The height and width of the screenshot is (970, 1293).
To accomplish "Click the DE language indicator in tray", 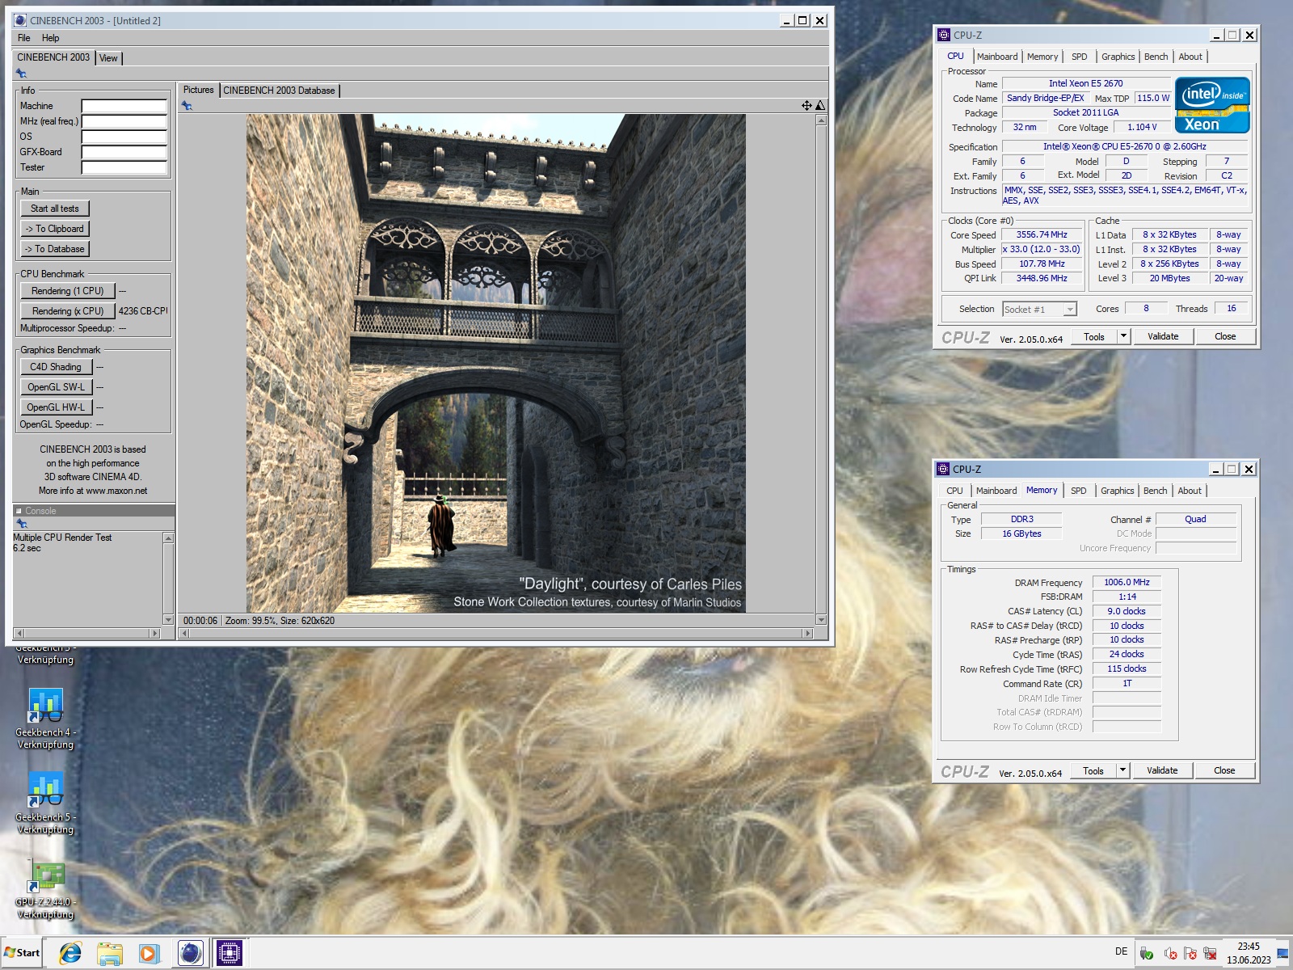I will coord(1121,951).
